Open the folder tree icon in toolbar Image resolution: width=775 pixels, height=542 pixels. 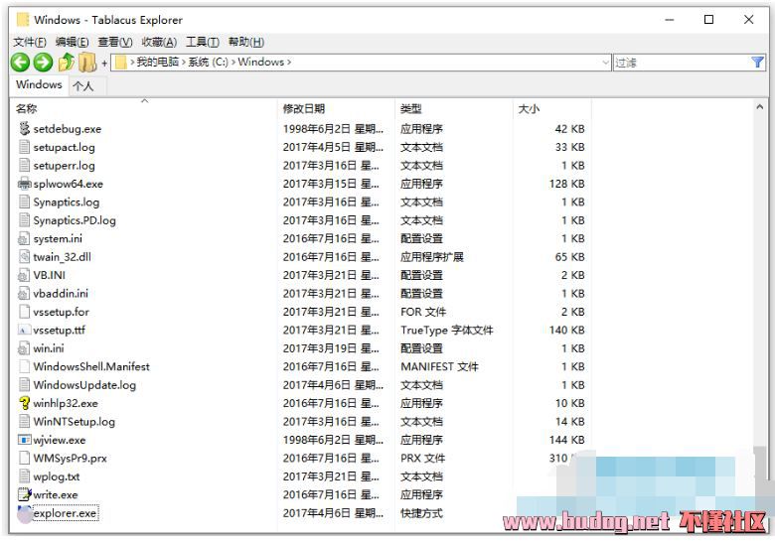(x=87, y=63)
